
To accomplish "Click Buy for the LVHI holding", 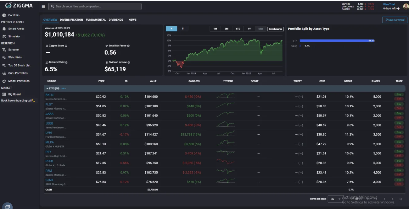I will click(x=399, y=132).
